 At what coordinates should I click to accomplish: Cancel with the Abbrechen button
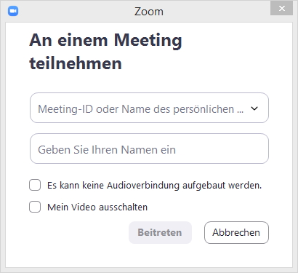236,232
